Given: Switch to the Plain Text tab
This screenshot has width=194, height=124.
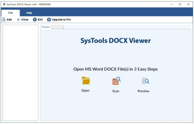Looking at the screenshot, I should click(x=57, y=27).
